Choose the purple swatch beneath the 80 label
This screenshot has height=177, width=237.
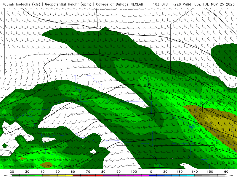point(107,176)
